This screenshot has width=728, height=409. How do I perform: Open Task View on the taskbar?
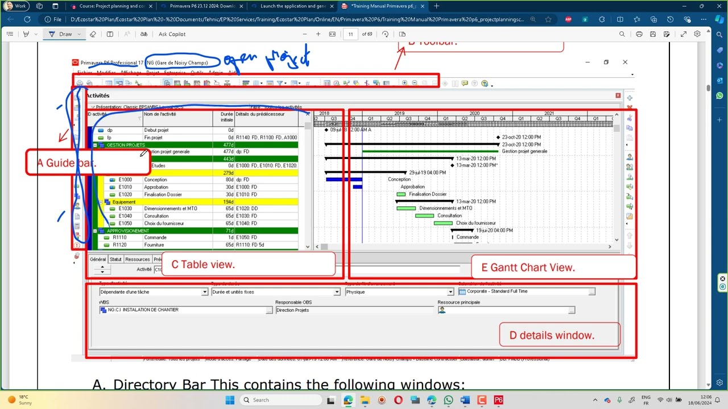[332, 400]
